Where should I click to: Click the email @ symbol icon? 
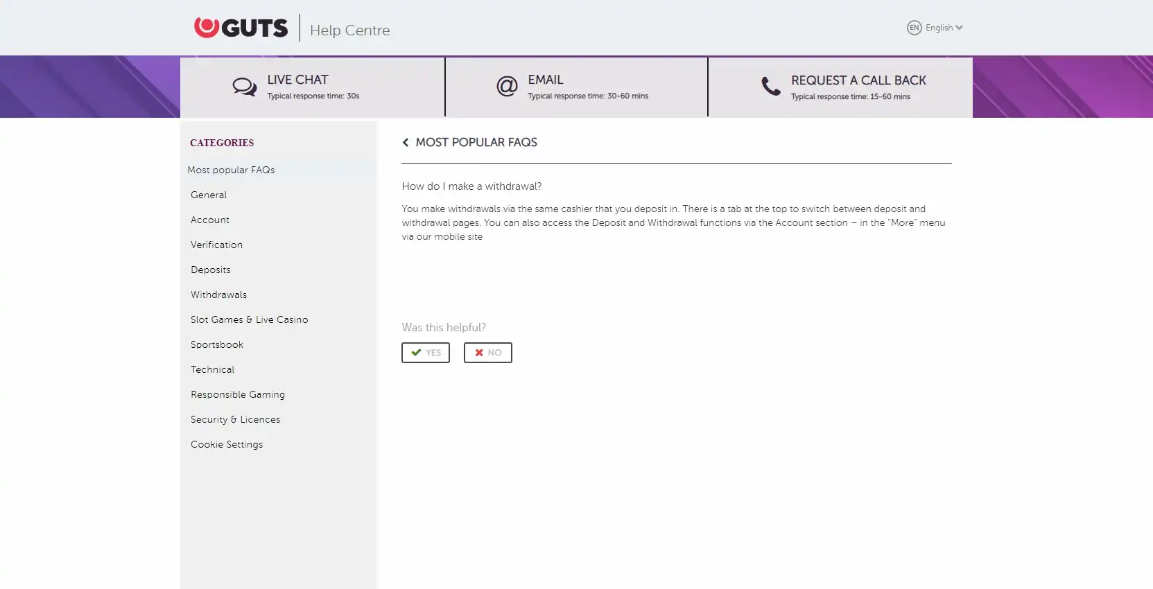tap(507, 87)
